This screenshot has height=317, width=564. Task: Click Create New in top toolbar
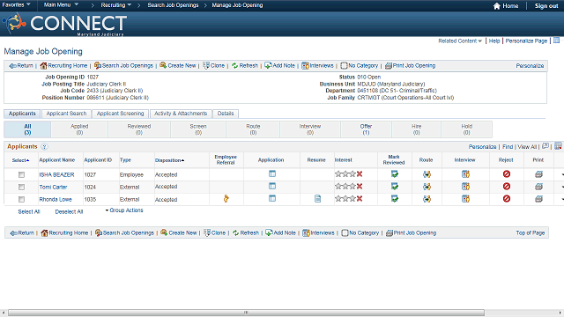(178, 66)
